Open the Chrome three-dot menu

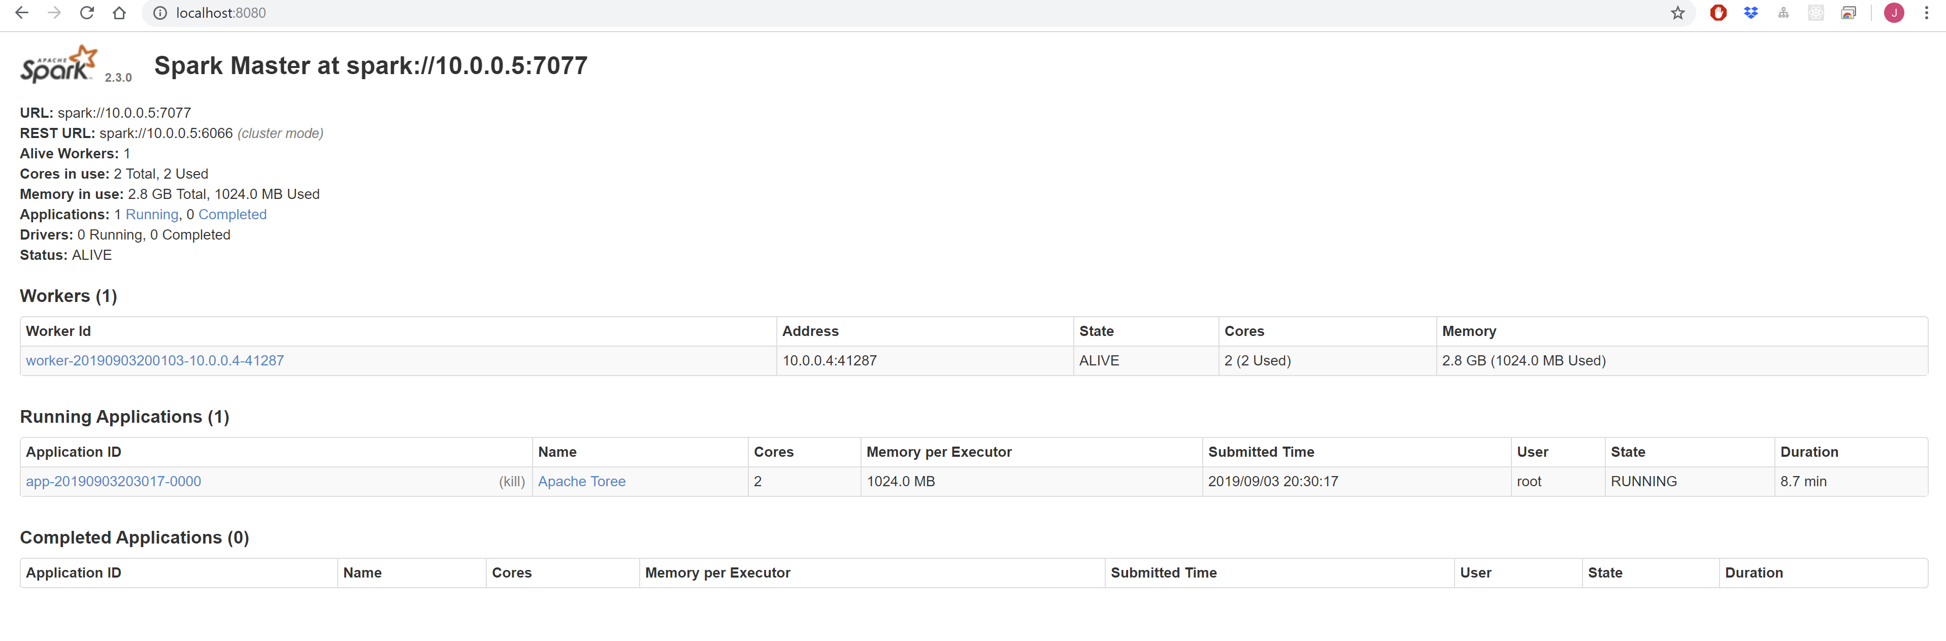tap(1926, 13)
